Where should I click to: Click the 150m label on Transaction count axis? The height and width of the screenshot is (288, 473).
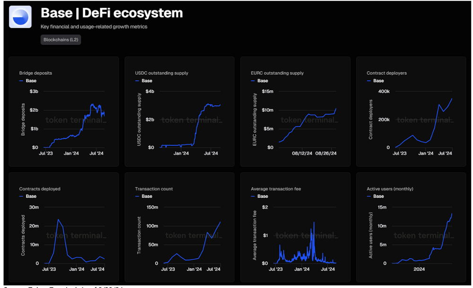(x=152, y=207)
